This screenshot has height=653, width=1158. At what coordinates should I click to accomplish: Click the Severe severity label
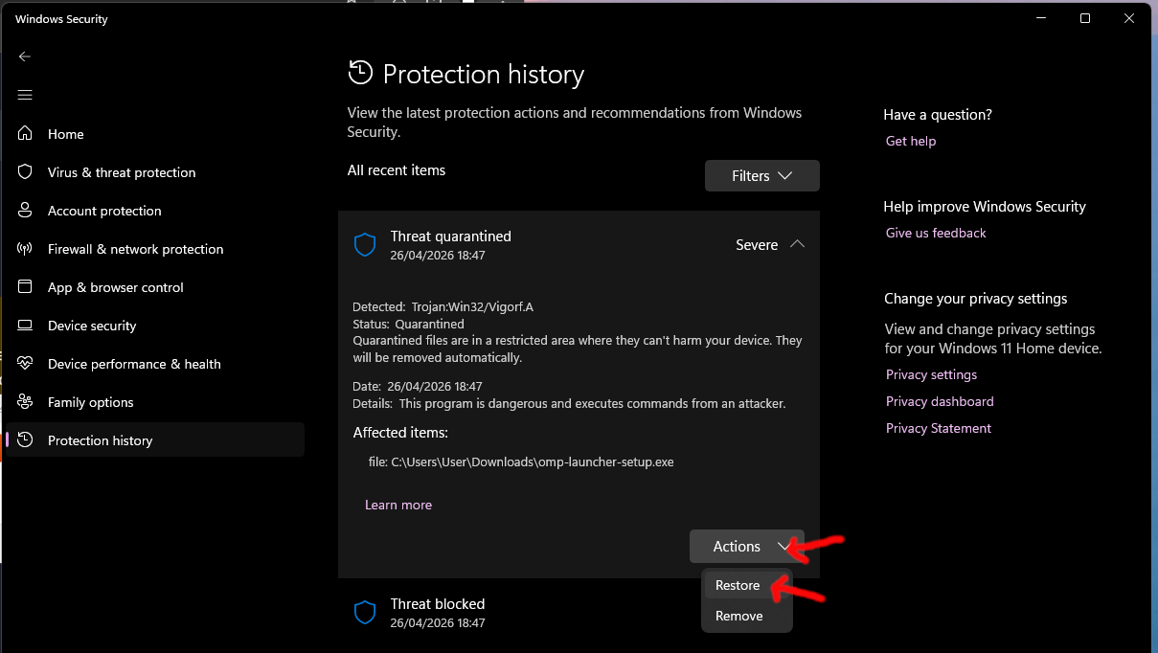pos(757,245)
